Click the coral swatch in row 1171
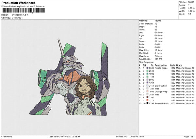This screenshot has height=139, width=196. point(147,101)
